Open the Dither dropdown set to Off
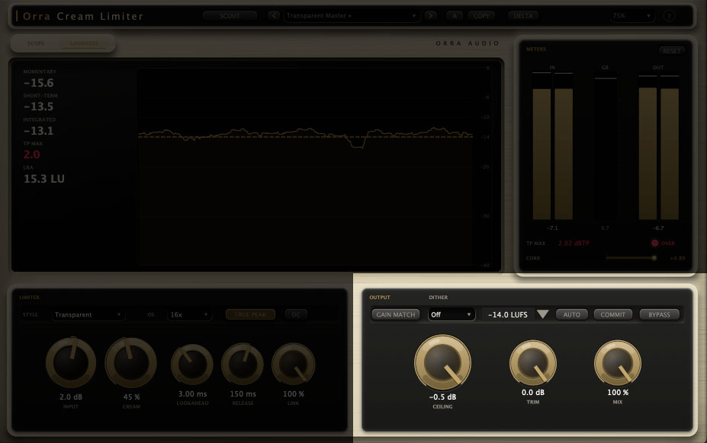 (452, 314)
